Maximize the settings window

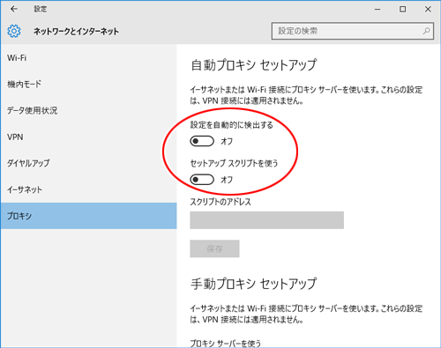[x=403, y=9]
